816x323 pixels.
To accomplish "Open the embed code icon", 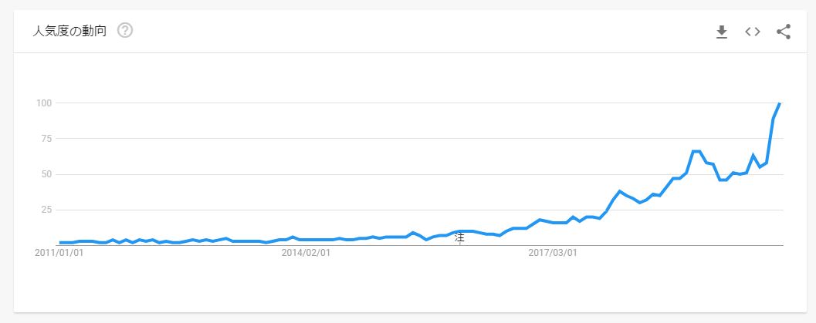I will (x=753, y=32).
